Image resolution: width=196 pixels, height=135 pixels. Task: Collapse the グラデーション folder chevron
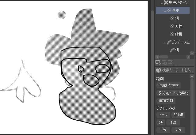tap(165, 43)
